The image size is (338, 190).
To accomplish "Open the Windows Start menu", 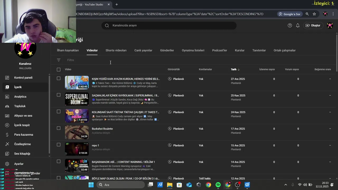I will coord(91,185).
